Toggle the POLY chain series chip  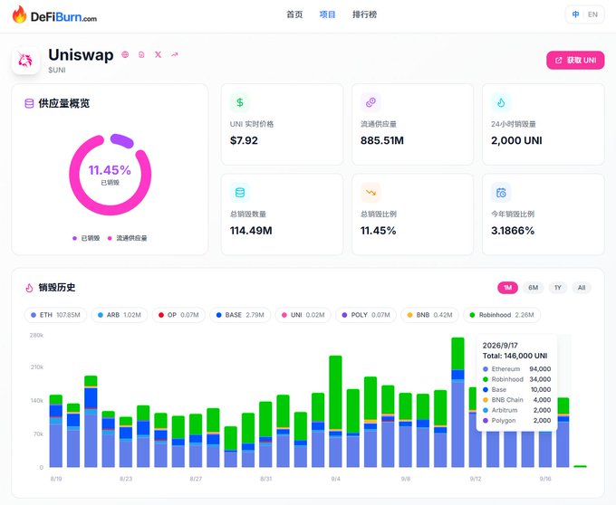pos(366,315)
